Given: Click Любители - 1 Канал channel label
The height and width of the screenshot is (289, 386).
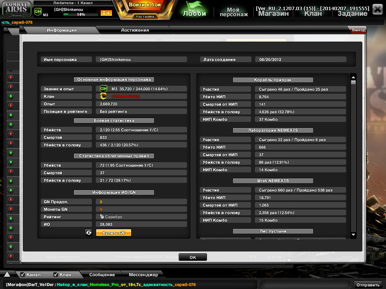Looking at the screenshot, I should pos(73,3).
